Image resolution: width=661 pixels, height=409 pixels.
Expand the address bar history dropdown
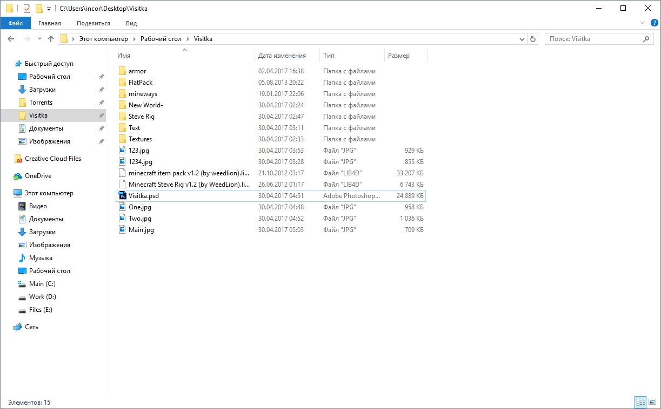[522, 39]
